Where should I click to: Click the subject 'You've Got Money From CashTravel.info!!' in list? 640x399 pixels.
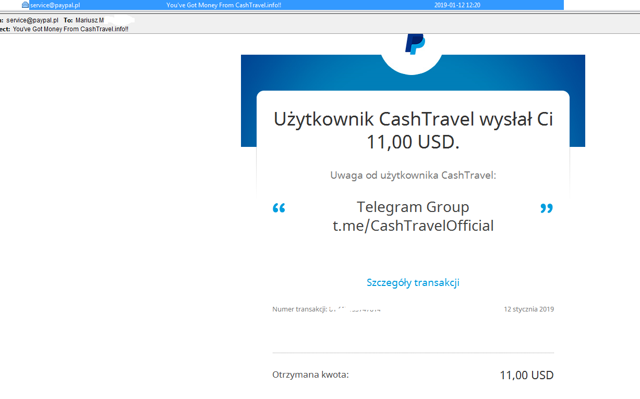224,5
